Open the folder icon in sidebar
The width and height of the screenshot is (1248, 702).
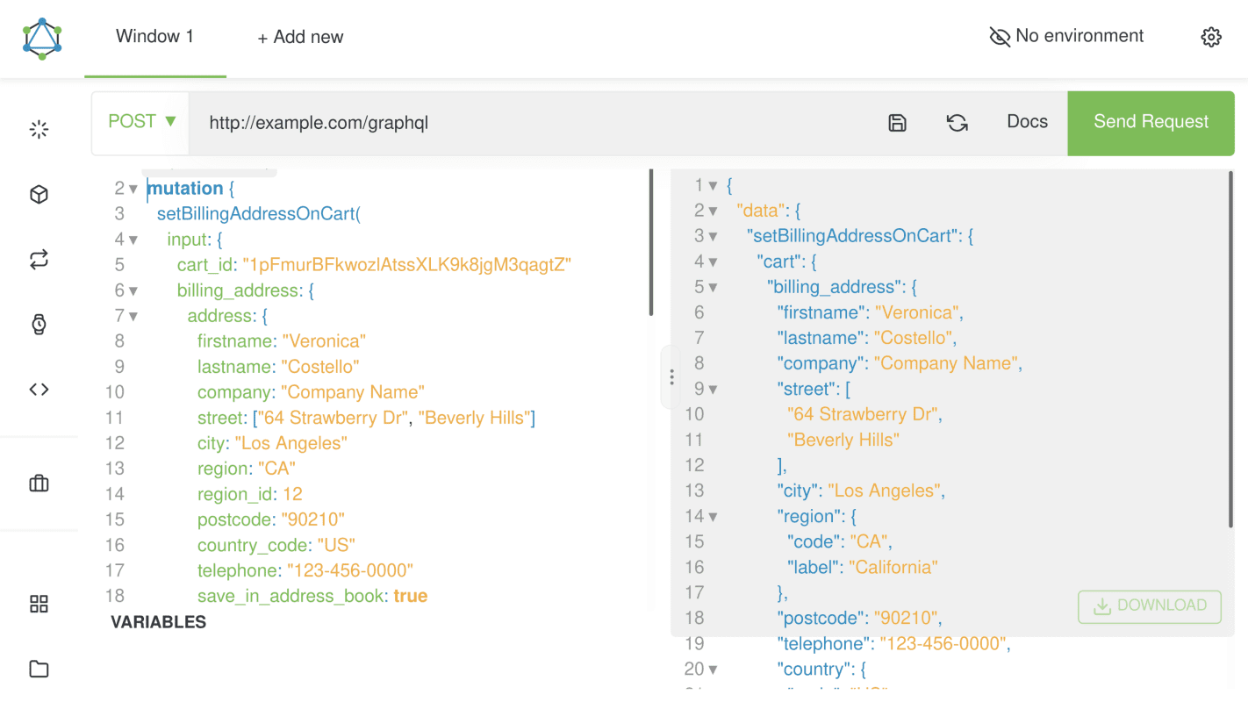(39, 670)
